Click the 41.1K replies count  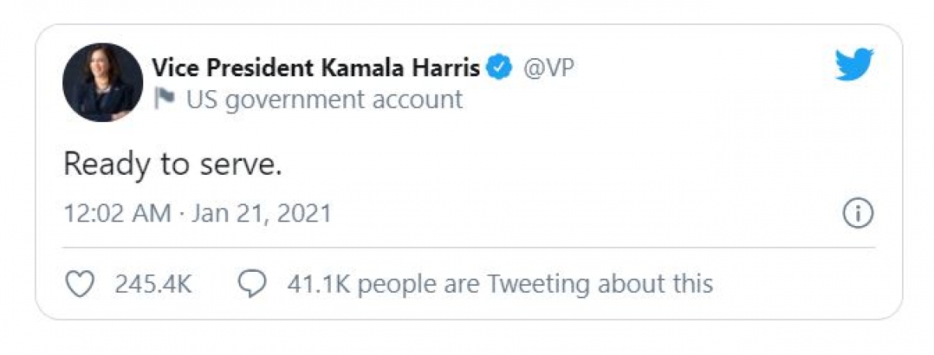point(318,284)
